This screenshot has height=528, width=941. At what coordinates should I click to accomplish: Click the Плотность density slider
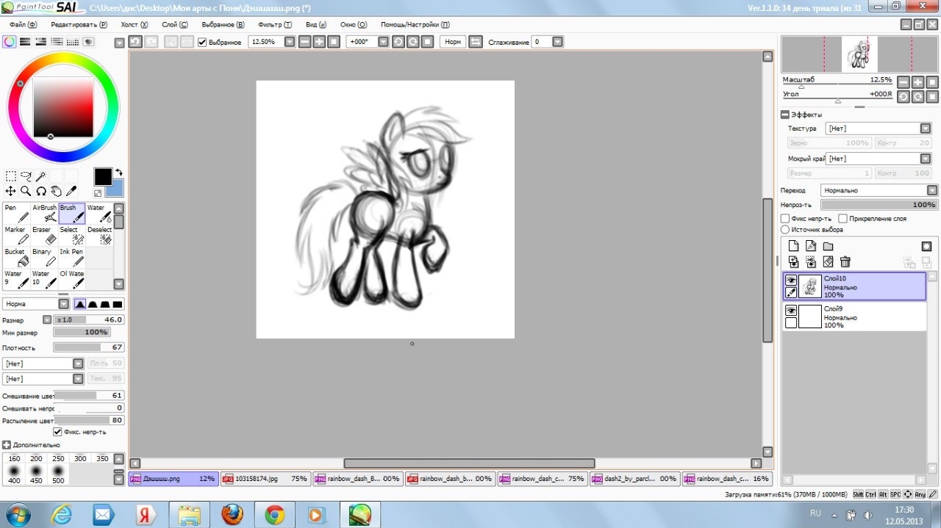88,347
